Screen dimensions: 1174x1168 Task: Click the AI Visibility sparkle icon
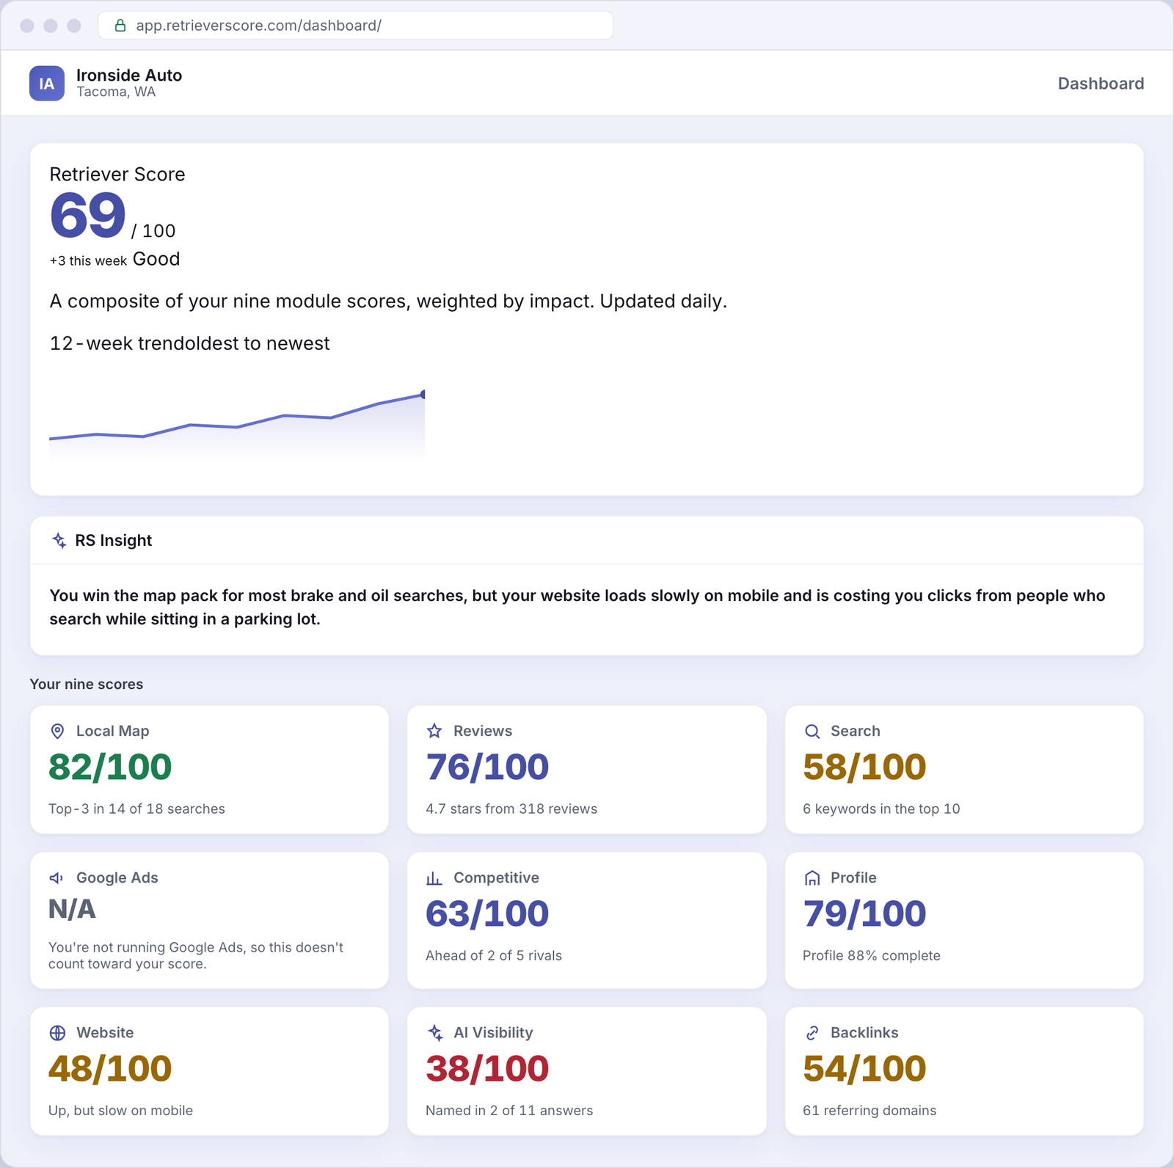(434, 1032)
